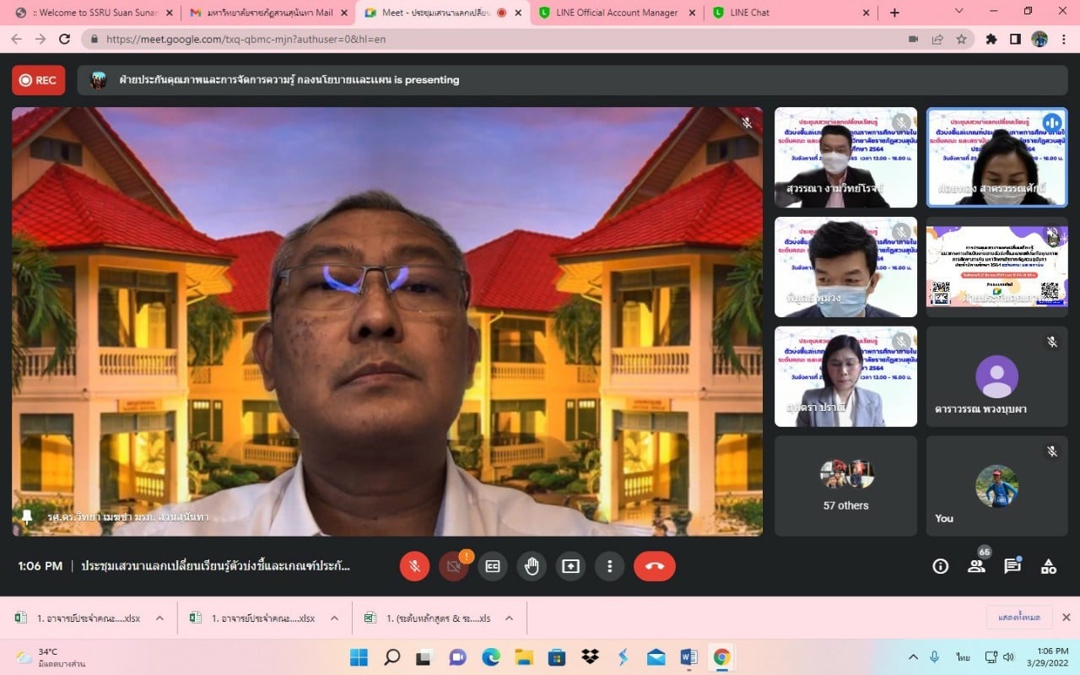Open more options three-dot menu

click(609, 566)
